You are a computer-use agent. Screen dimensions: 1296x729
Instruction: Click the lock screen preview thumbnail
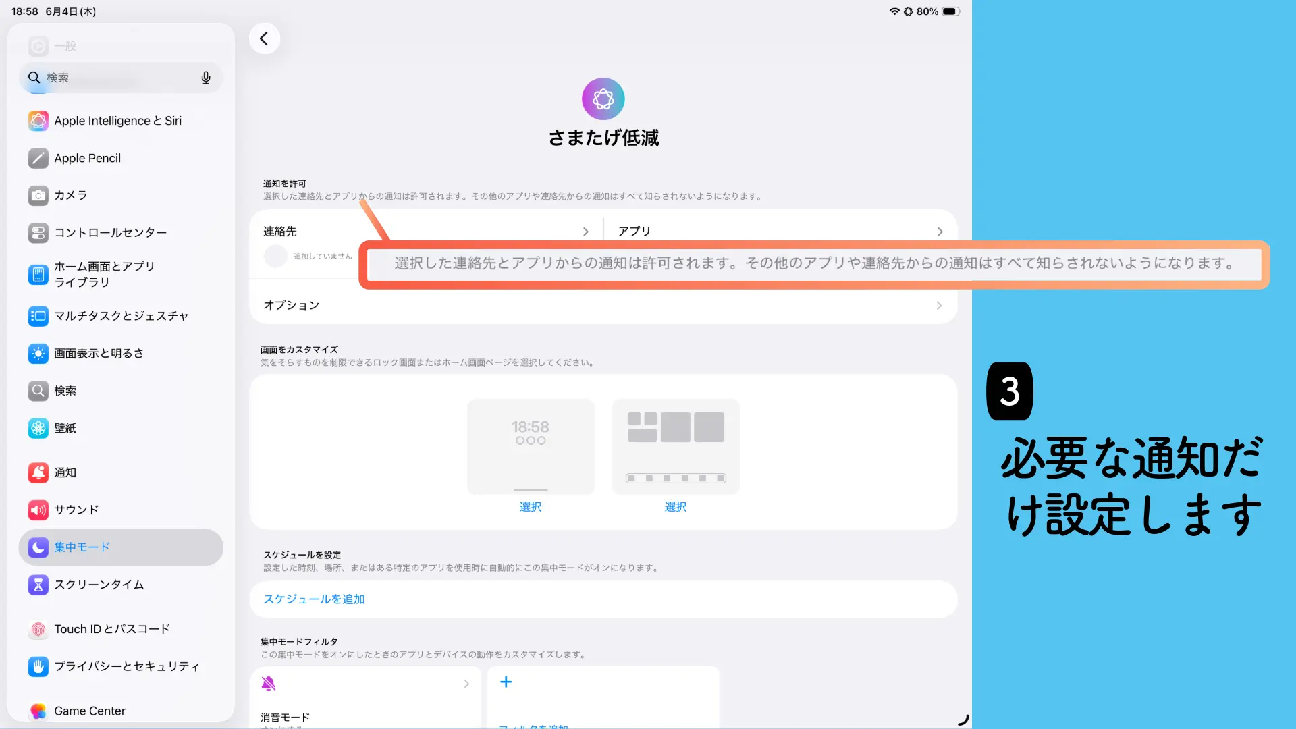point(531,446)
